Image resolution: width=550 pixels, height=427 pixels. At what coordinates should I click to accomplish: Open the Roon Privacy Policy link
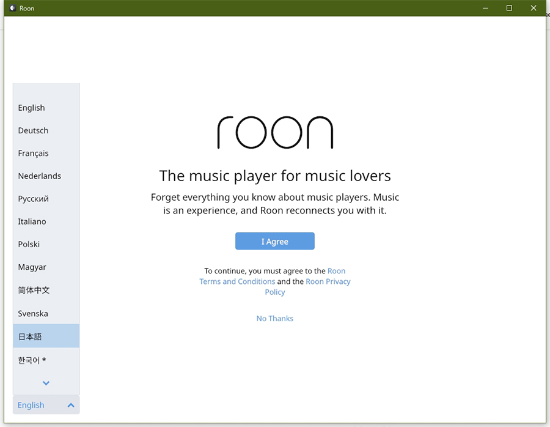coord(328,281)
